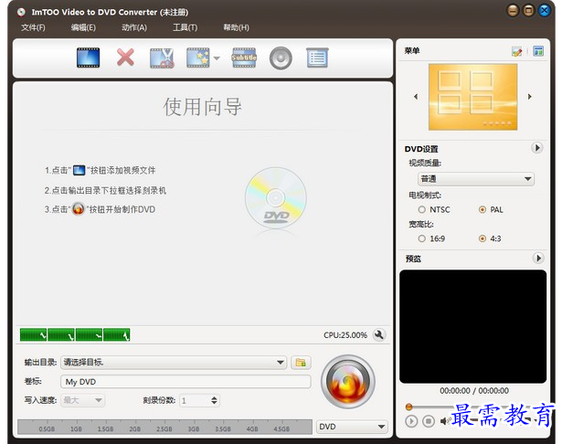This screenshot has width=562, height=444.
Task: Open the DVD disc type dropdown
Action: (x=352, y=427)
